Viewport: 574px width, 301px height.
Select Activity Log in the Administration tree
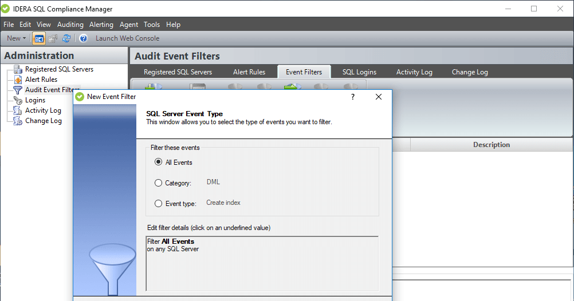pyautogui.click(x=43, y=110)
